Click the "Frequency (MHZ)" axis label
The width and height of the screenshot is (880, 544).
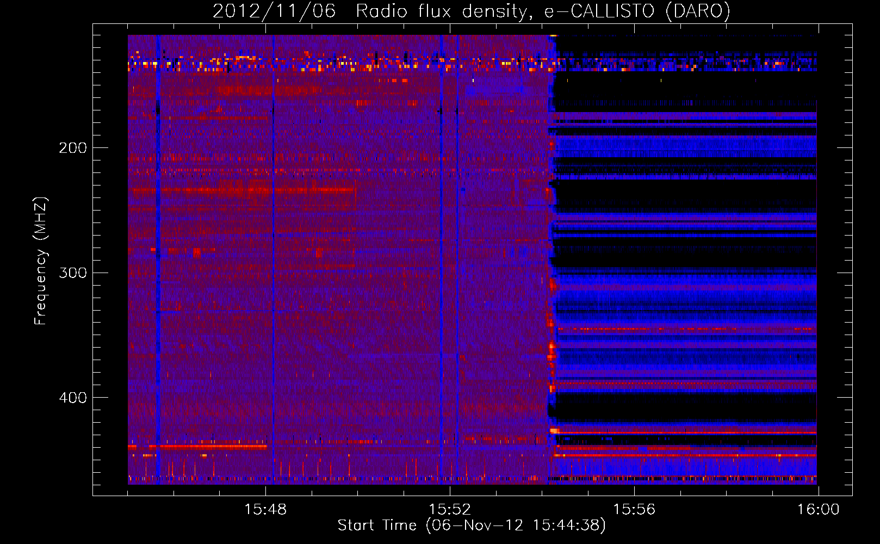pos(41,261)
